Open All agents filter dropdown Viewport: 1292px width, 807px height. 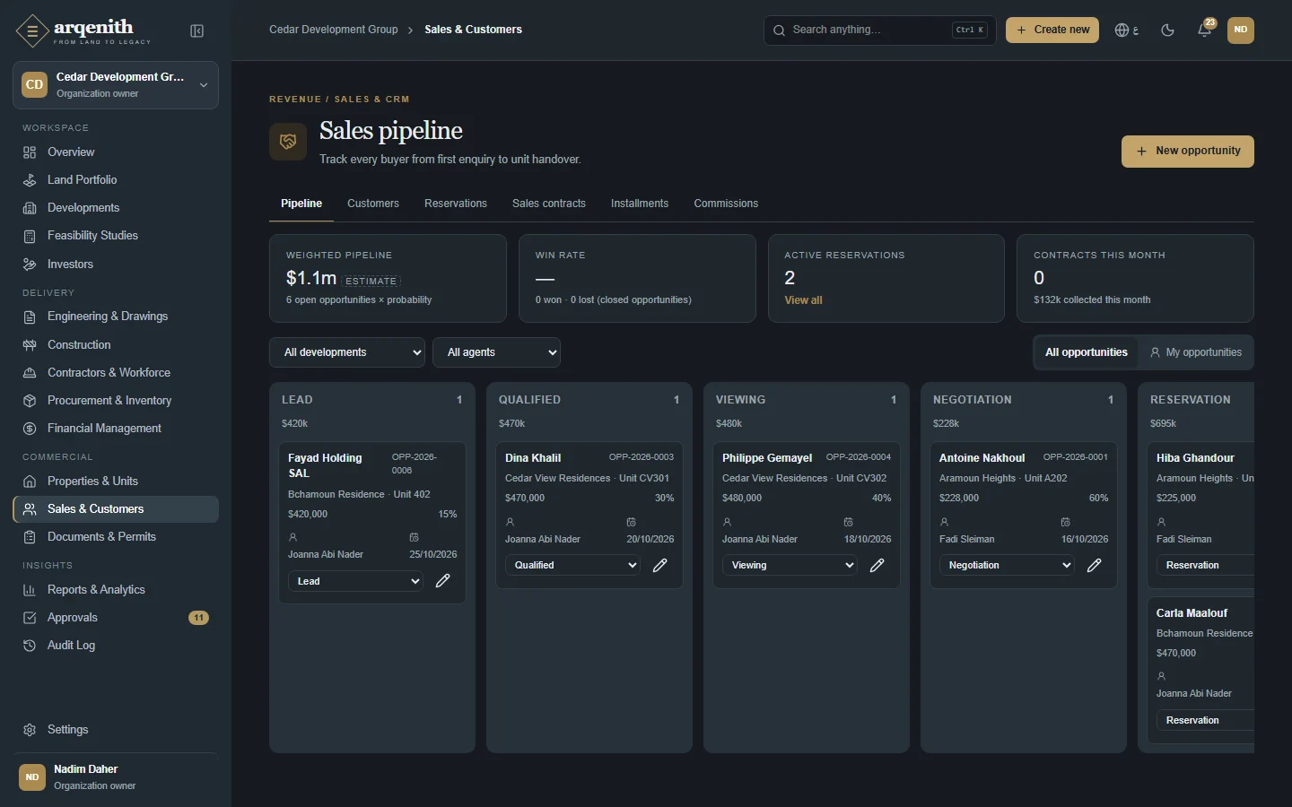[497, 352]
